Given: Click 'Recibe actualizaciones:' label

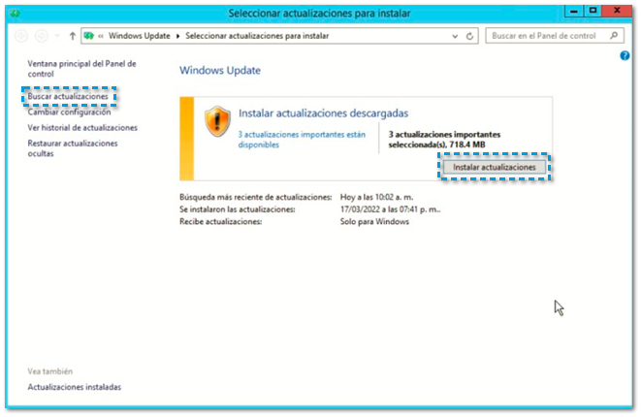Looking at the screenshot, I should pos(221,221).
